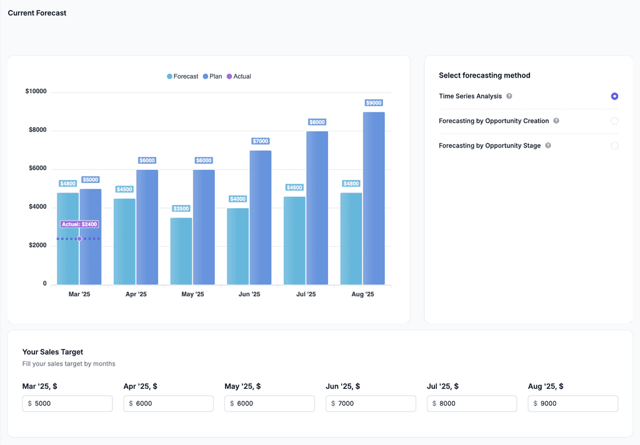Screen dimensions: 640x445
Task: Click the help icon beside Forecasting by Opportunity Stage
Action: (x=547, y=145)
